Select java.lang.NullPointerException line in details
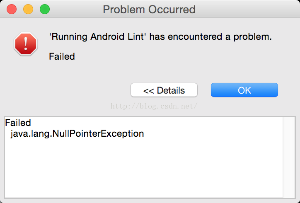The height and width of the screenshot is (203, 300). (77, 134)
